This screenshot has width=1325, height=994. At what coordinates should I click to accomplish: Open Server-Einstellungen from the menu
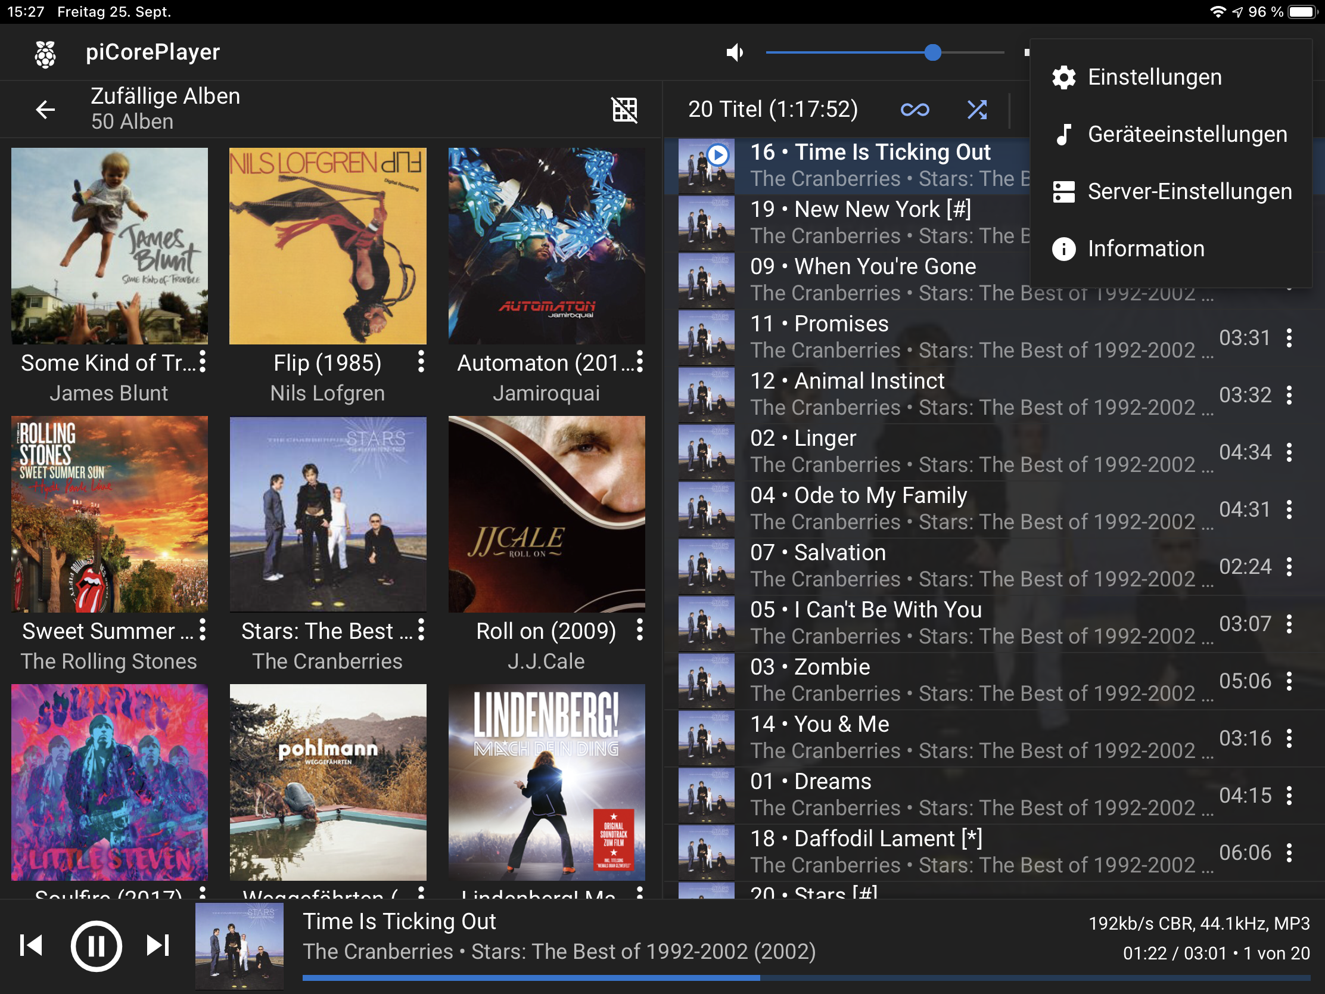[1171, 191]
